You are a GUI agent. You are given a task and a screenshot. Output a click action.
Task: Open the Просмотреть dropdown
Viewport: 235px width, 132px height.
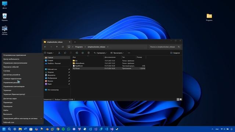[x=117, y=53]
